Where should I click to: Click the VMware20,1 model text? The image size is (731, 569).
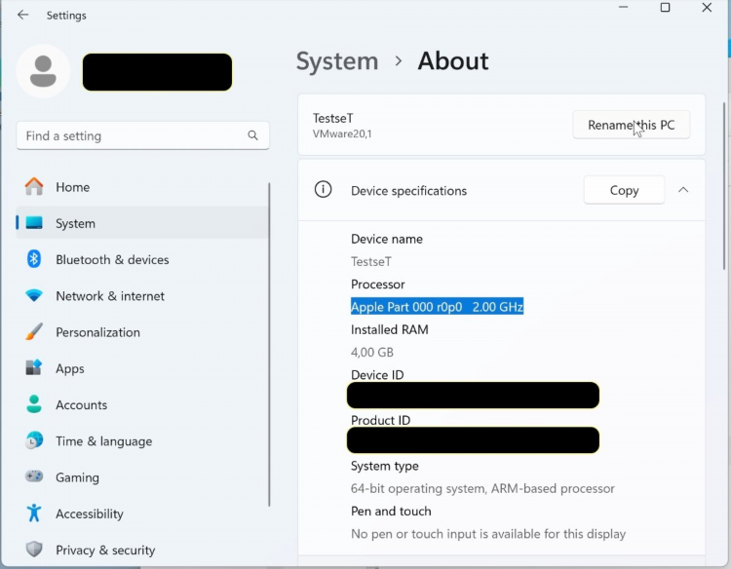pos(342,133)
